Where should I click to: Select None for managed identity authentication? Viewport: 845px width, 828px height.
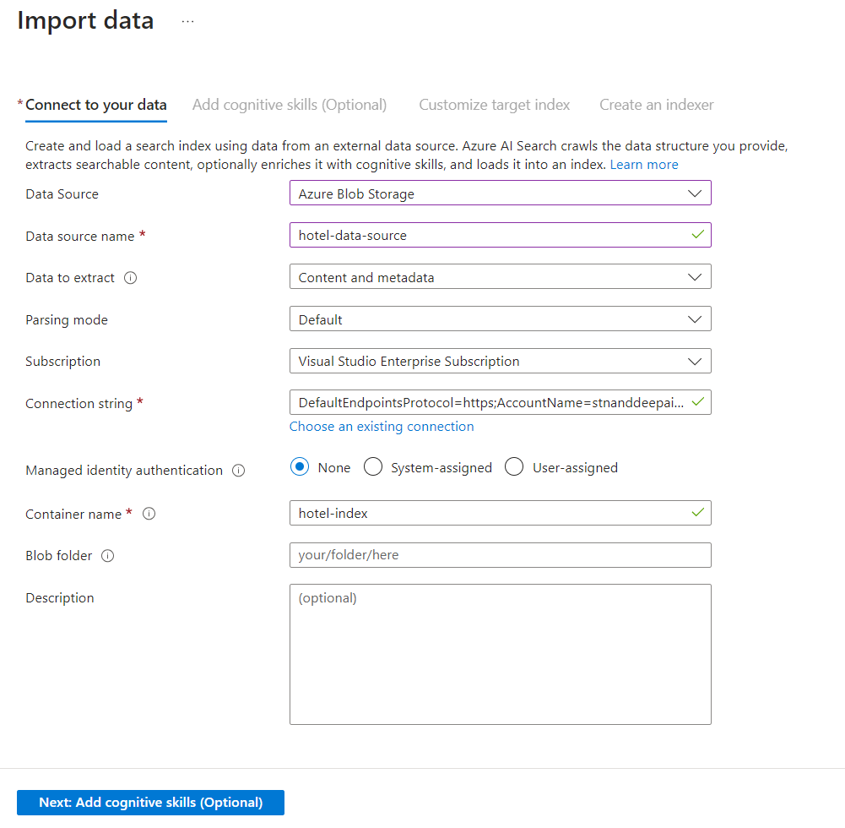[x=300, y=467]
